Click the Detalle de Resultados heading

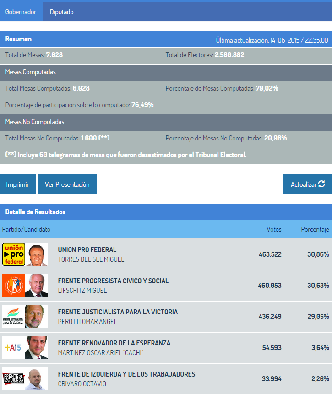click(35, 212)
